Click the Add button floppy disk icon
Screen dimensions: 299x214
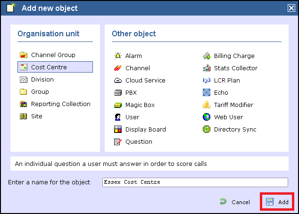270,202
